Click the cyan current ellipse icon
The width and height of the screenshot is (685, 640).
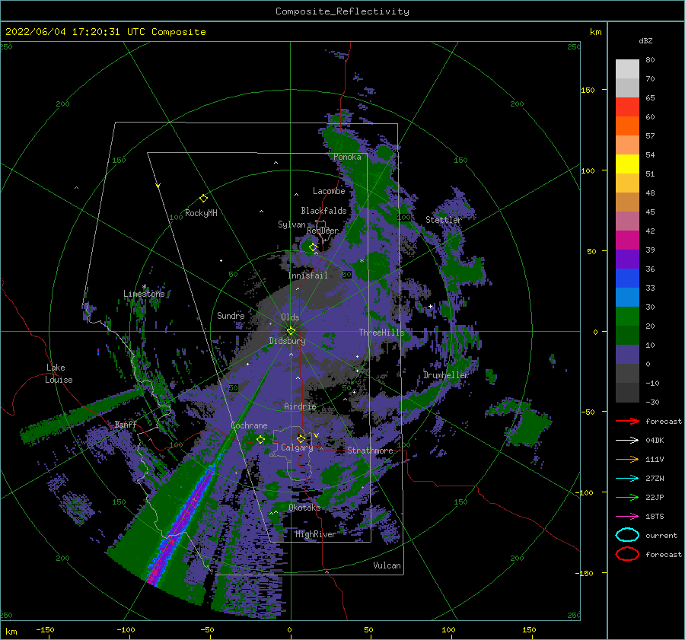[x=627, y=535]
